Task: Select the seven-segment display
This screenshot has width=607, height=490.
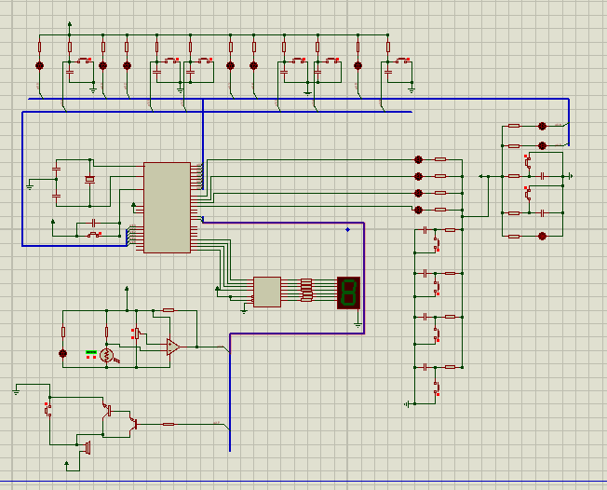Action: tap(348, 293)
